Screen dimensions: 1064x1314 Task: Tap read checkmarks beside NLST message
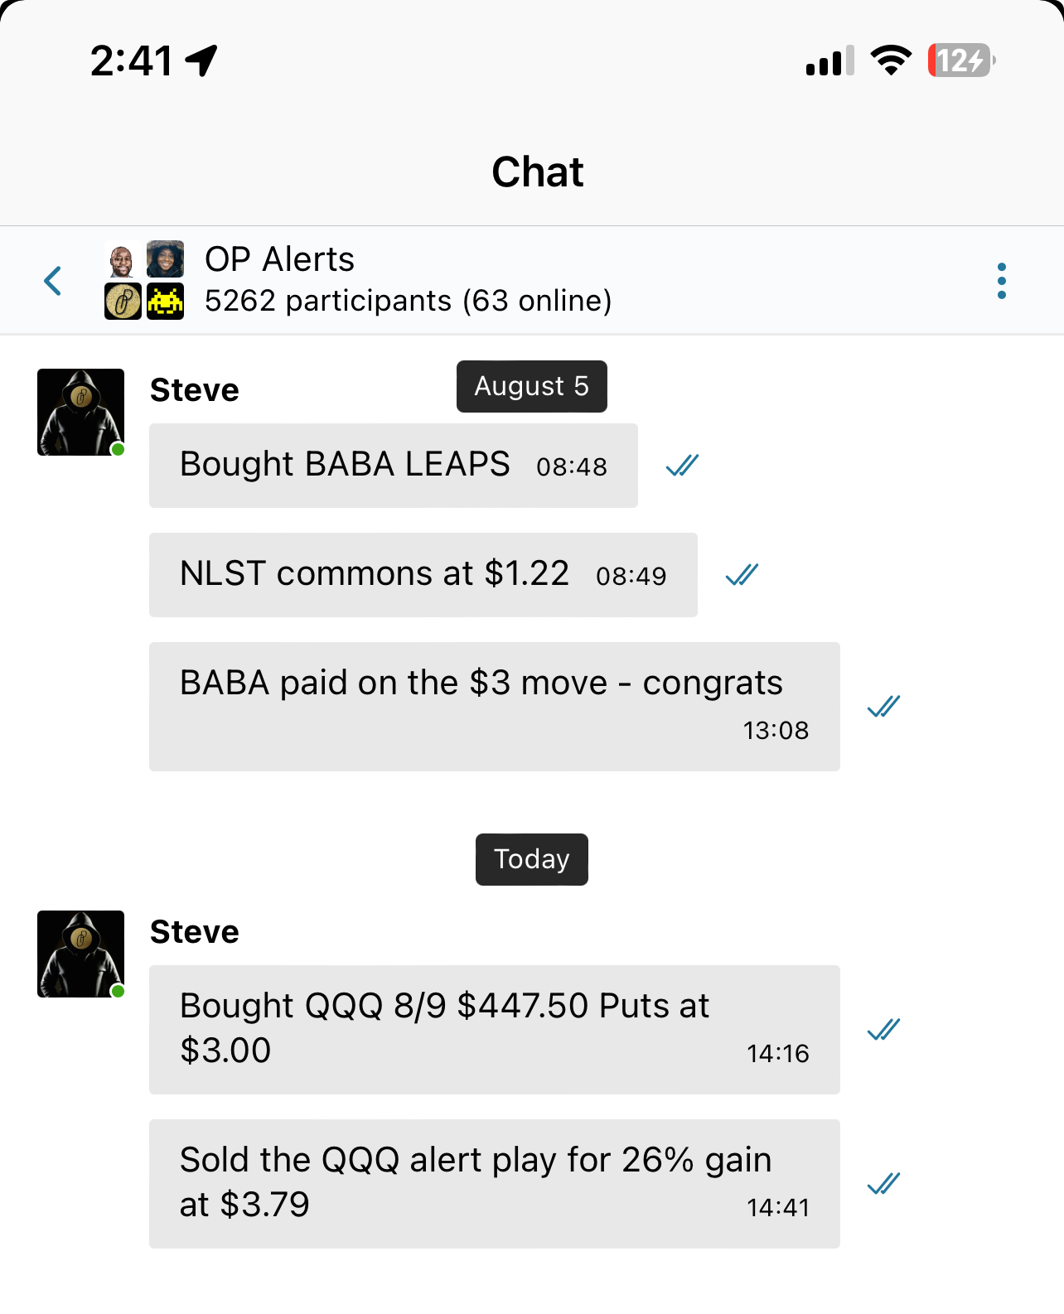[742, 575]
